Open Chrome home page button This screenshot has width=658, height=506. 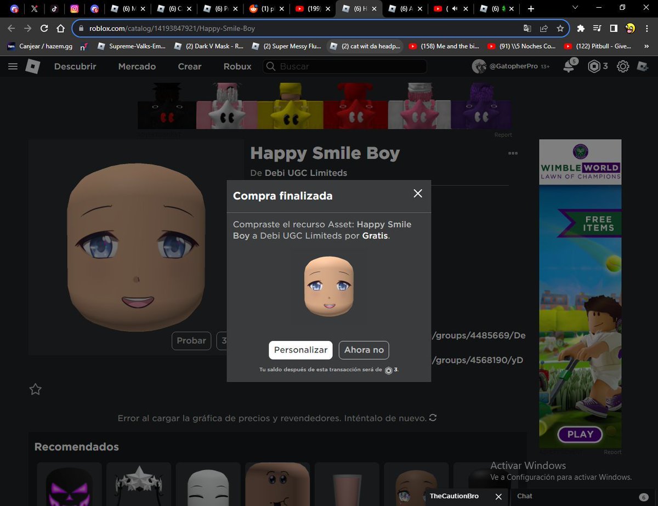point(61,29)
